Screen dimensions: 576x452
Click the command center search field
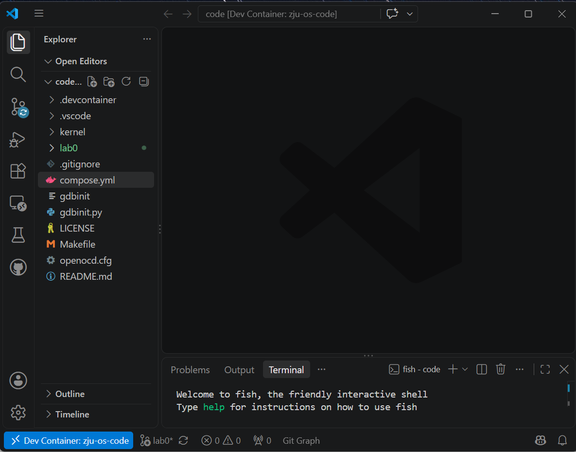pos(289,14)
